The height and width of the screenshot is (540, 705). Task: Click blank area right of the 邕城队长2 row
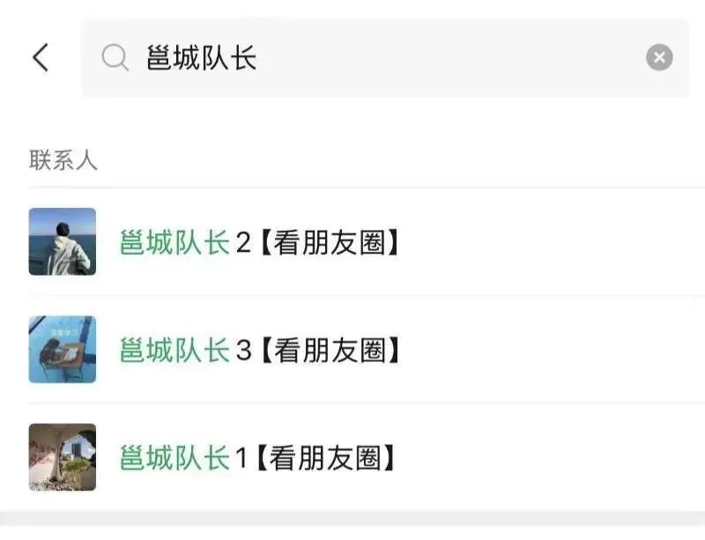pyautogui.click(x=553, y=242)
